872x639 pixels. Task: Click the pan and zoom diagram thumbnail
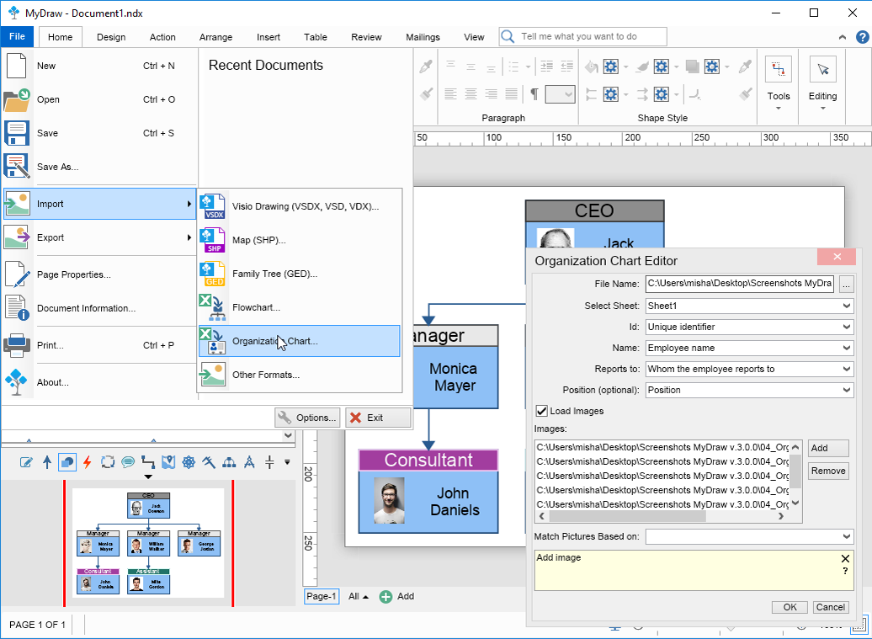click(148, 543)
